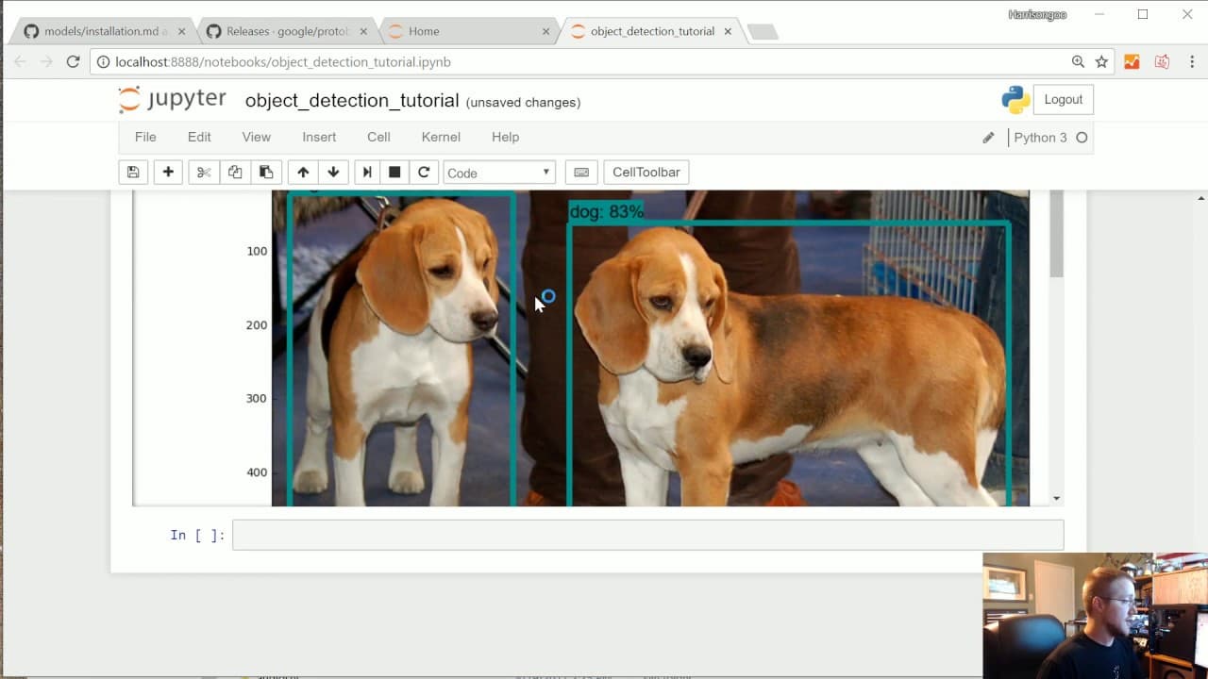Move selected cell up with arrow
This screenshot has width=1208, height=679.
pyautogui.click(x=303, y=173)
